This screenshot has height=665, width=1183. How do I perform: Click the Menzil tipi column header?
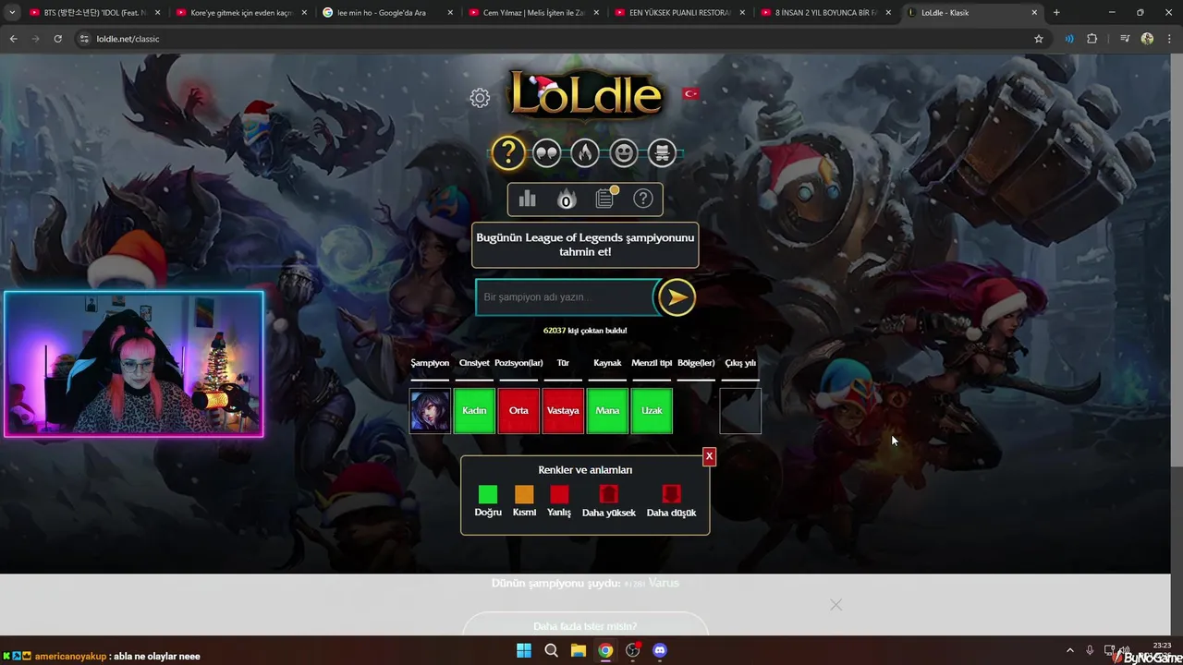[652, 363]
